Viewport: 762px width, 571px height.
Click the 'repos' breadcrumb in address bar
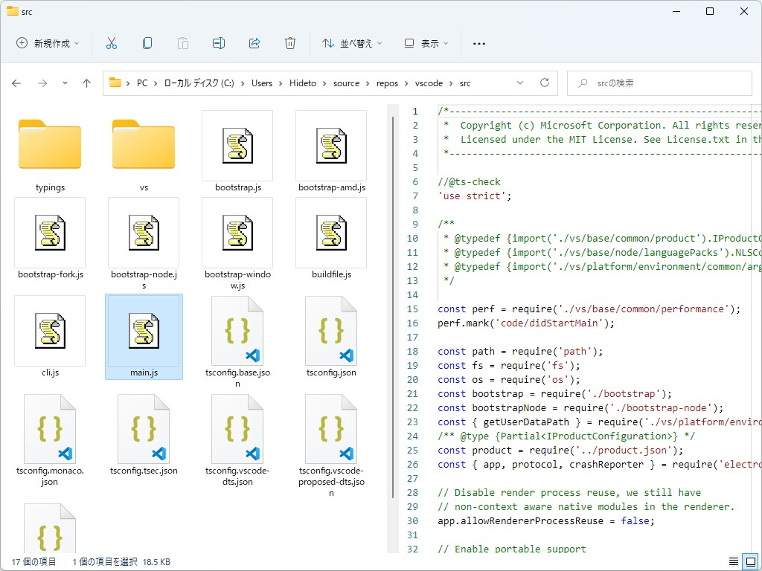[x=387, y=83]
